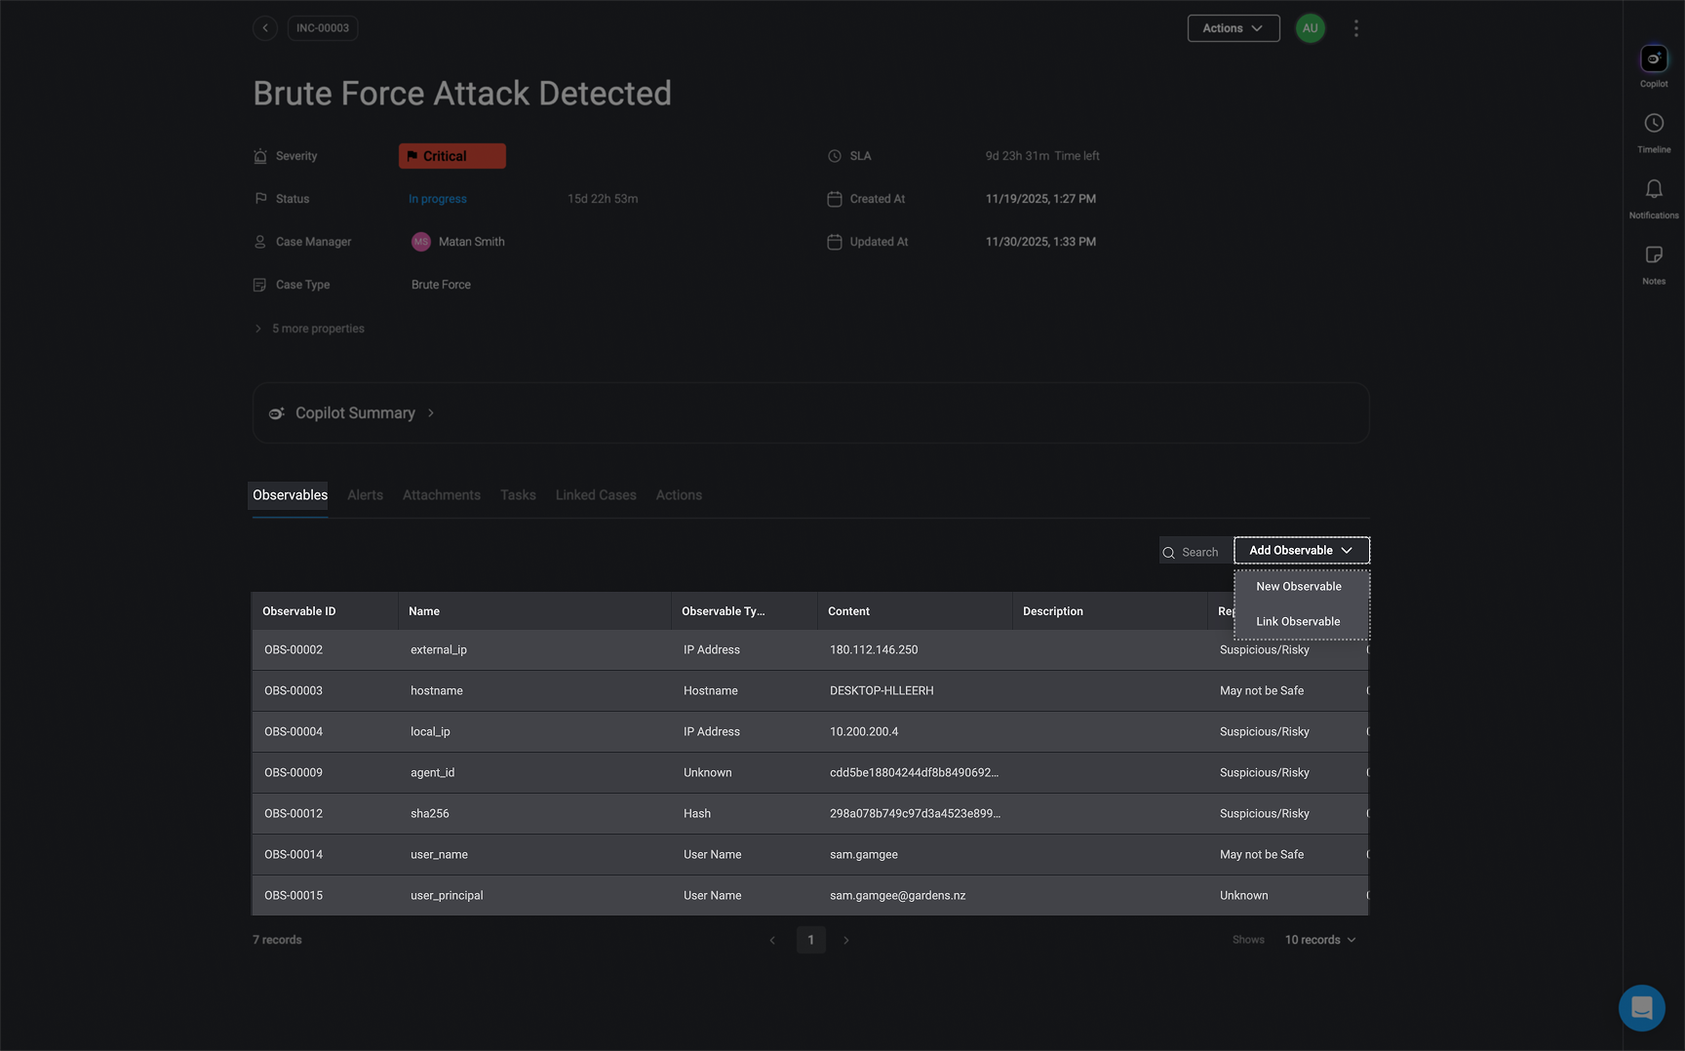Select New Observable menu option
This screenshot has width=1685, height=1051.
point(1298,587)
